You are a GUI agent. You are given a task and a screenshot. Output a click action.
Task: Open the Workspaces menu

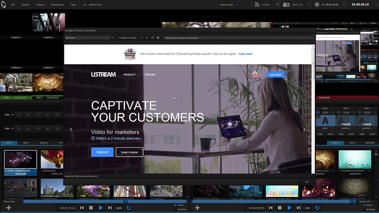(58, 5)
